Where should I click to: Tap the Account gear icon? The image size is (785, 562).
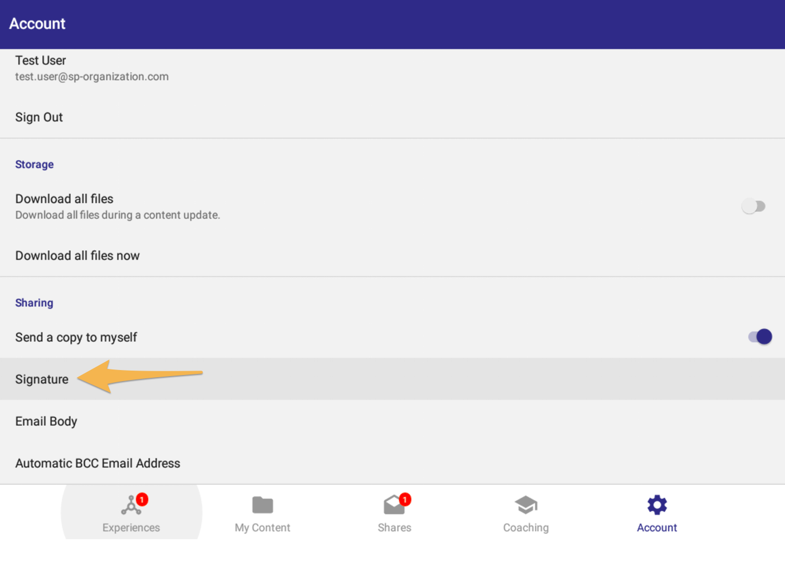tap(657, 505)
